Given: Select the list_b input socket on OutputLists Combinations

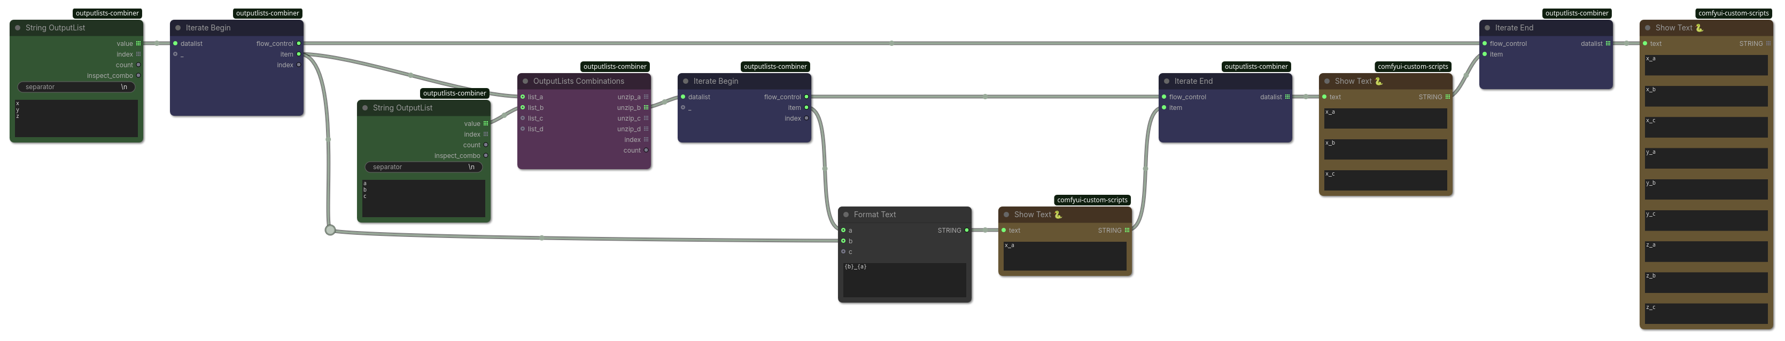Looking at the screenshot, I should 523,107.
